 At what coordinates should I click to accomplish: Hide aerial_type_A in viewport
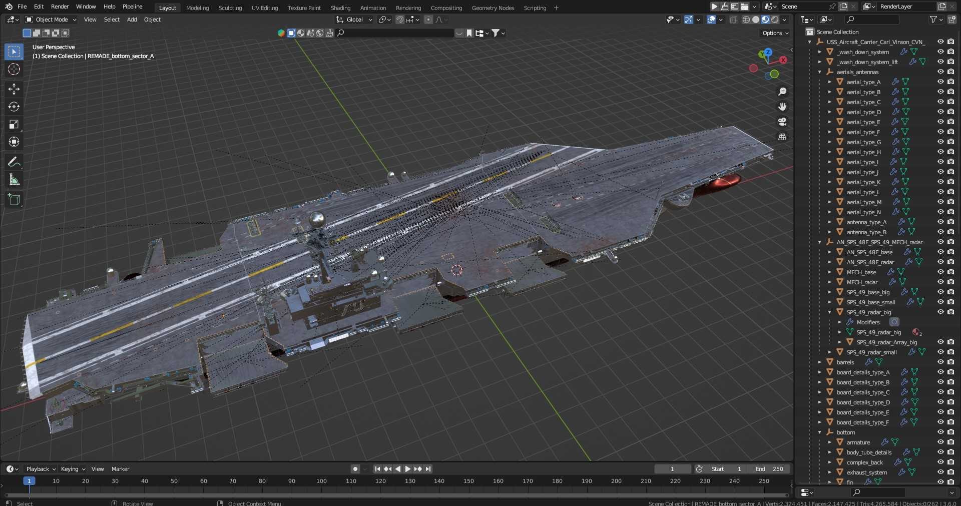pos(940,82)
